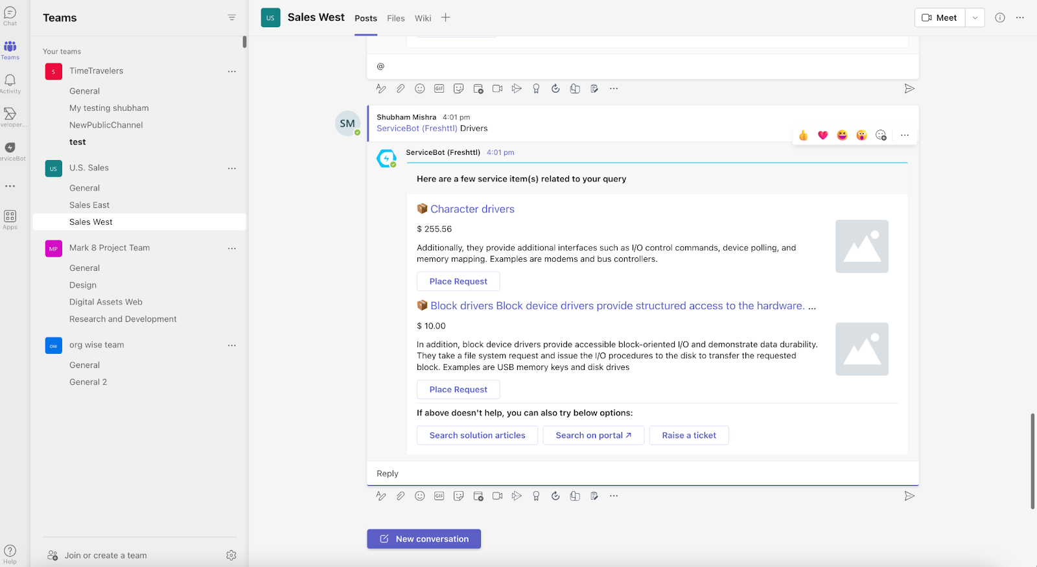1037x567 pixels.
Task: Open more options for Mark 8 Project Team
Action: click(232, 248)
